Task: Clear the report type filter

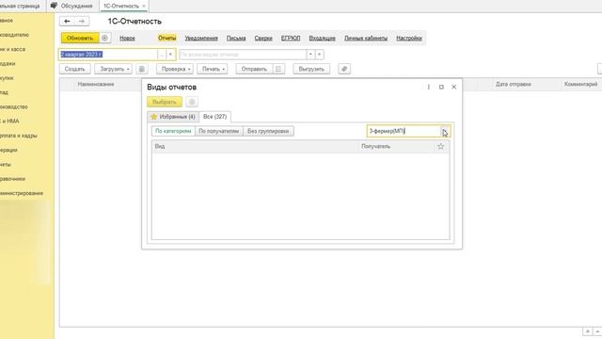Action: point(320,55)
